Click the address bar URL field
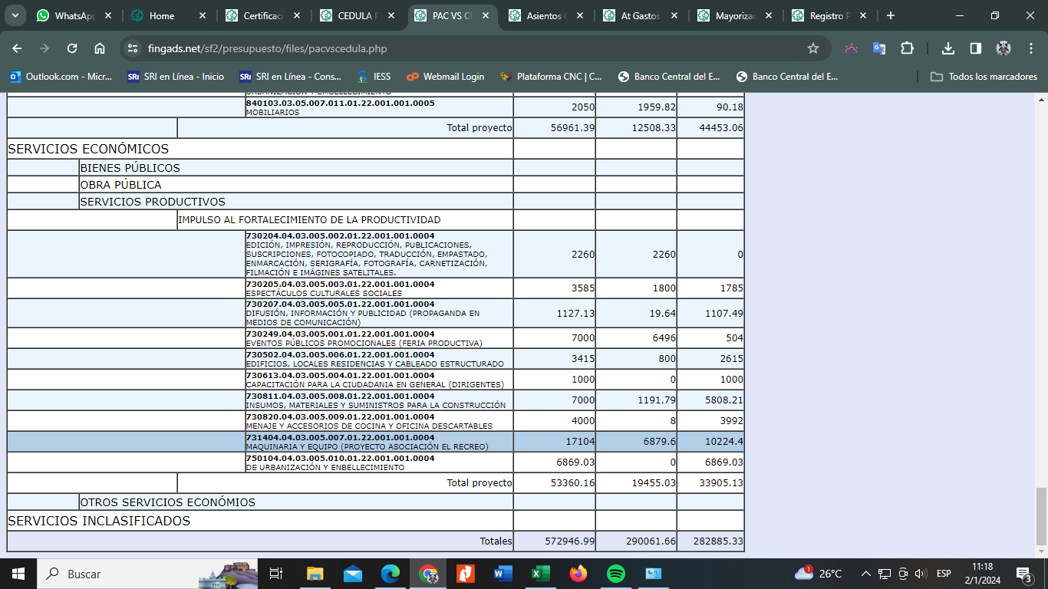Image resolution: width=1048 pixels, height=589 pixels. pyautogui.click(x=460, y=48)
